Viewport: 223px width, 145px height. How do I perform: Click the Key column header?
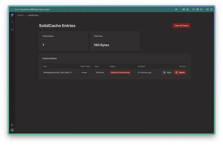point(45,67)
